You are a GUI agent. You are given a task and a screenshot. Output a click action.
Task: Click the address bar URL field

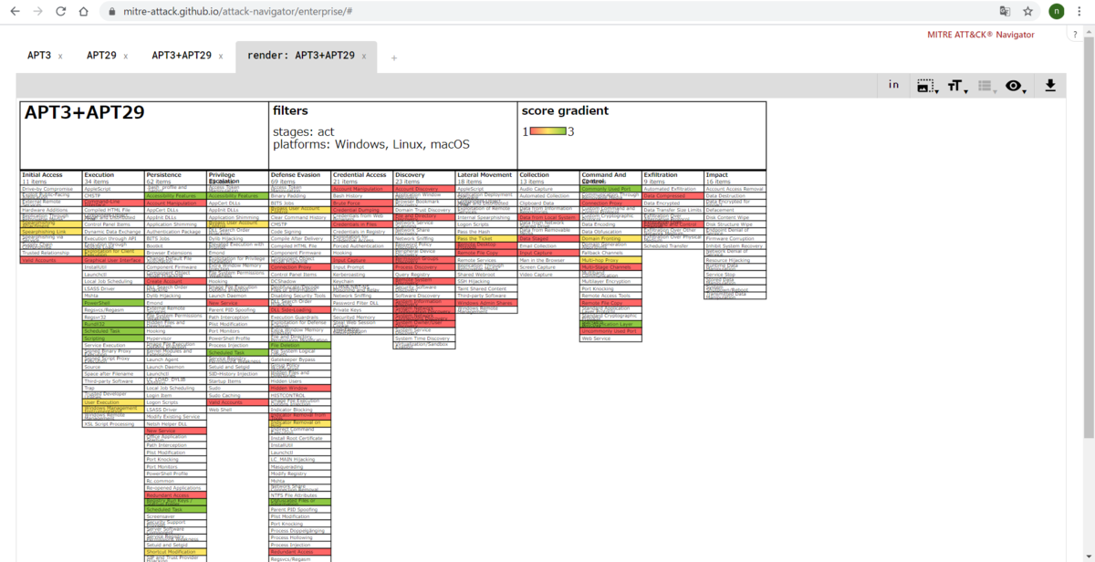coord(547,12)
